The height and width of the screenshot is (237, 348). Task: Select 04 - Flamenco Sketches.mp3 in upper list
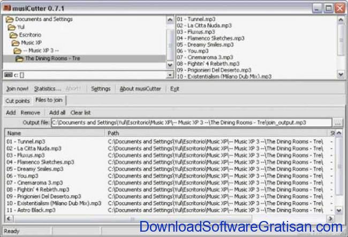pos(210,39)
